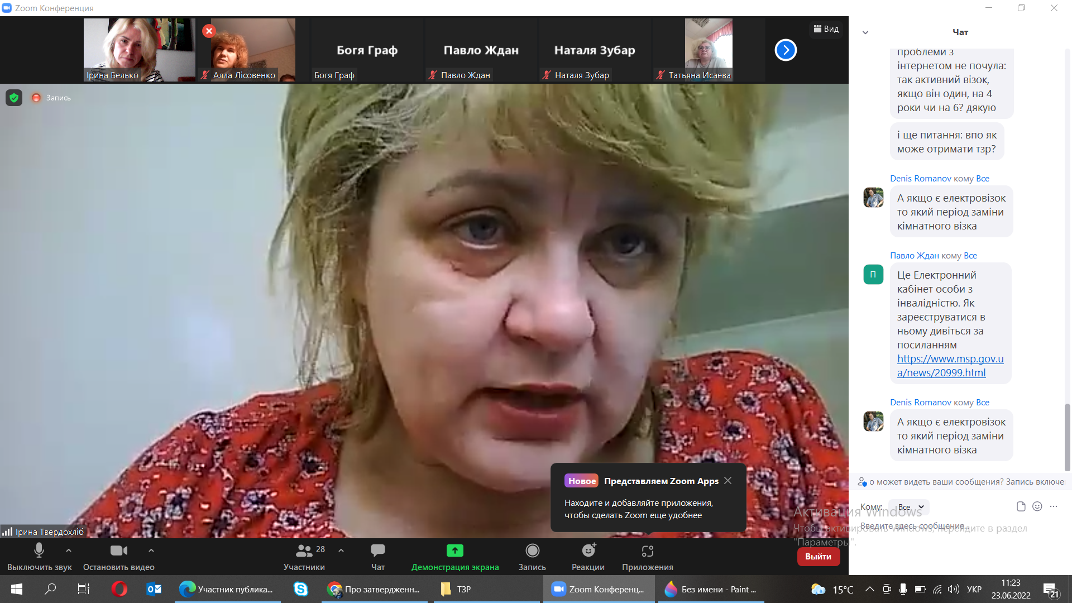Open weather widget showing 15°C

[x=832, y=589]
